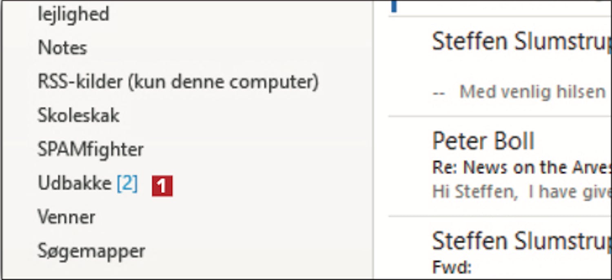
Task: Click the 'Fwd:' subject line
Action: coord(452,267)
